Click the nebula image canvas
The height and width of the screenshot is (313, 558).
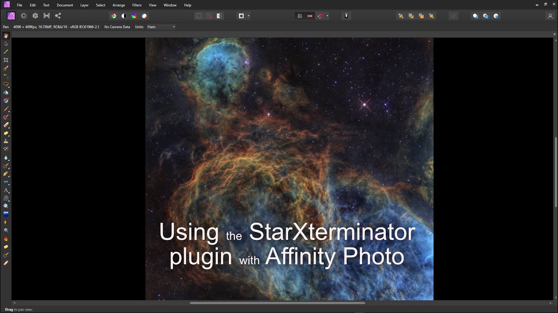(289, 169)
